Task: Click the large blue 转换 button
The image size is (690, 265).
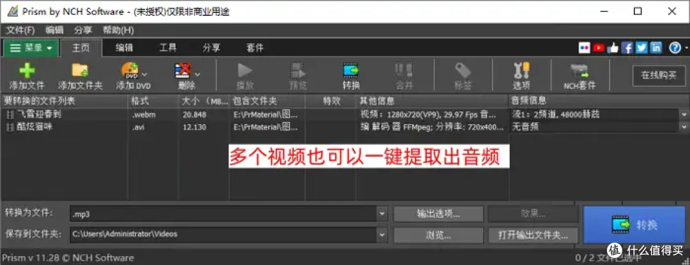Action: tap(634, 225)
